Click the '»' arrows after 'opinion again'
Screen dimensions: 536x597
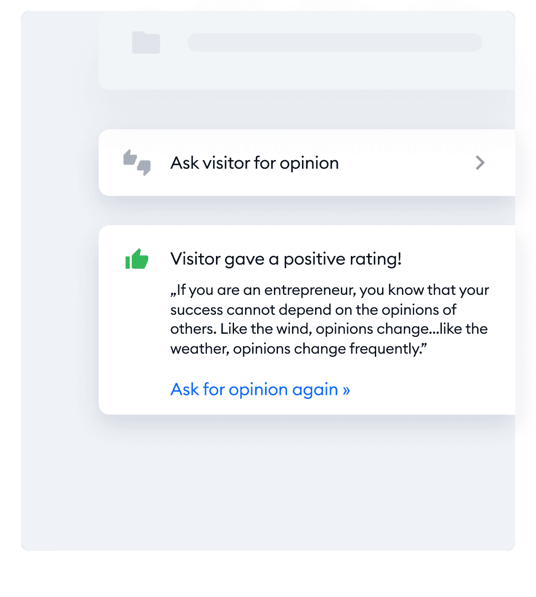pyautogui.click(x=346, y=390)
